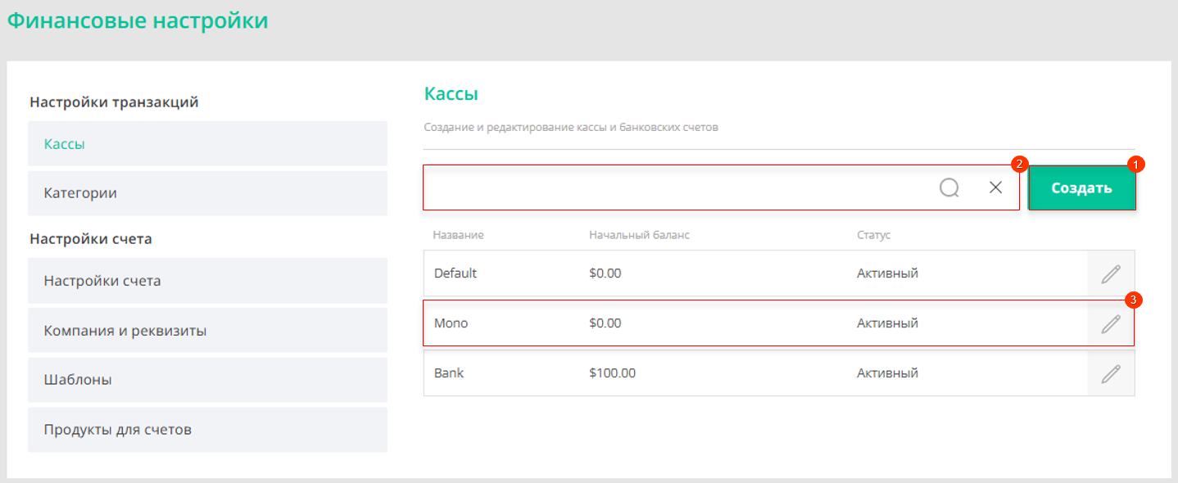
Task: Go to Настройки счета menu item
Action: click(207, 281)
